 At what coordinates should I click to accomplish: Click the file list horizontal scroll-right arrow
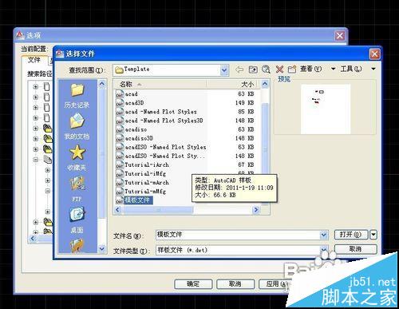tap(256, 210)
